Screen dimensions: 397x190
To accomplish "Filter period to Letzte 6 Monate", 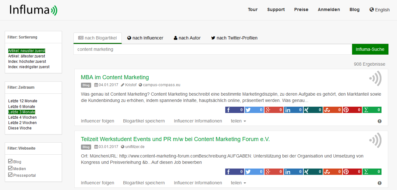I will (22, 107).
